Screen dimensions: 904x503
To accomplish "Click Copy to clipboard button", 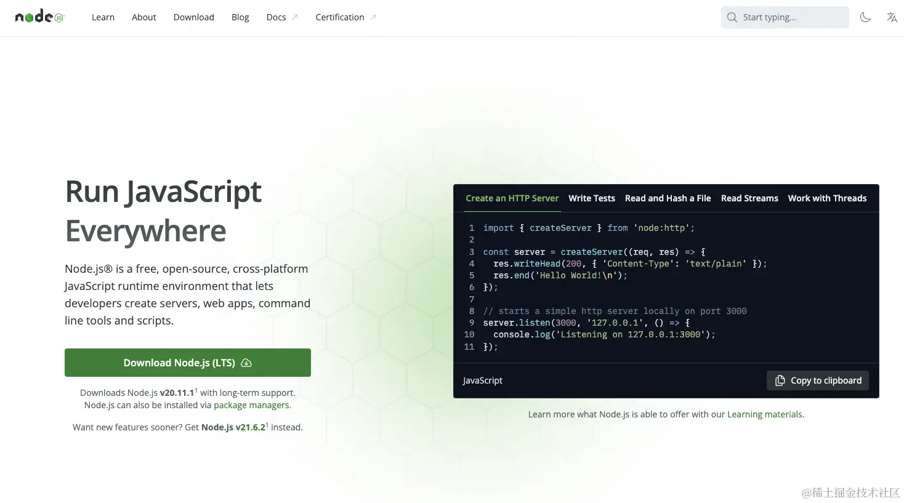I will [x=818, y=380].
